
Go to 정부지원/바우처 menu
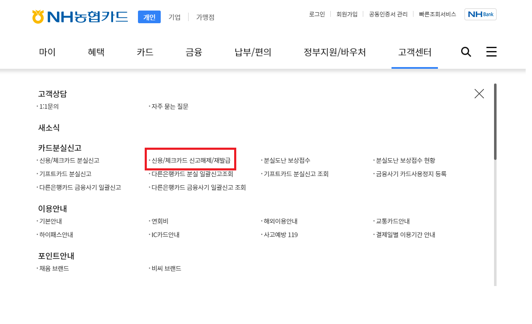click(x=335, y=51)
